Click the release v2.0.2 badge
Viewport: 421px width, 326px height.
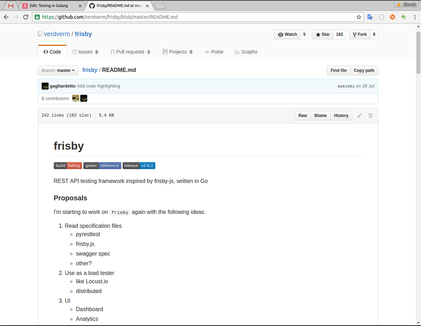pyautogui.click(x=139, y=166)
